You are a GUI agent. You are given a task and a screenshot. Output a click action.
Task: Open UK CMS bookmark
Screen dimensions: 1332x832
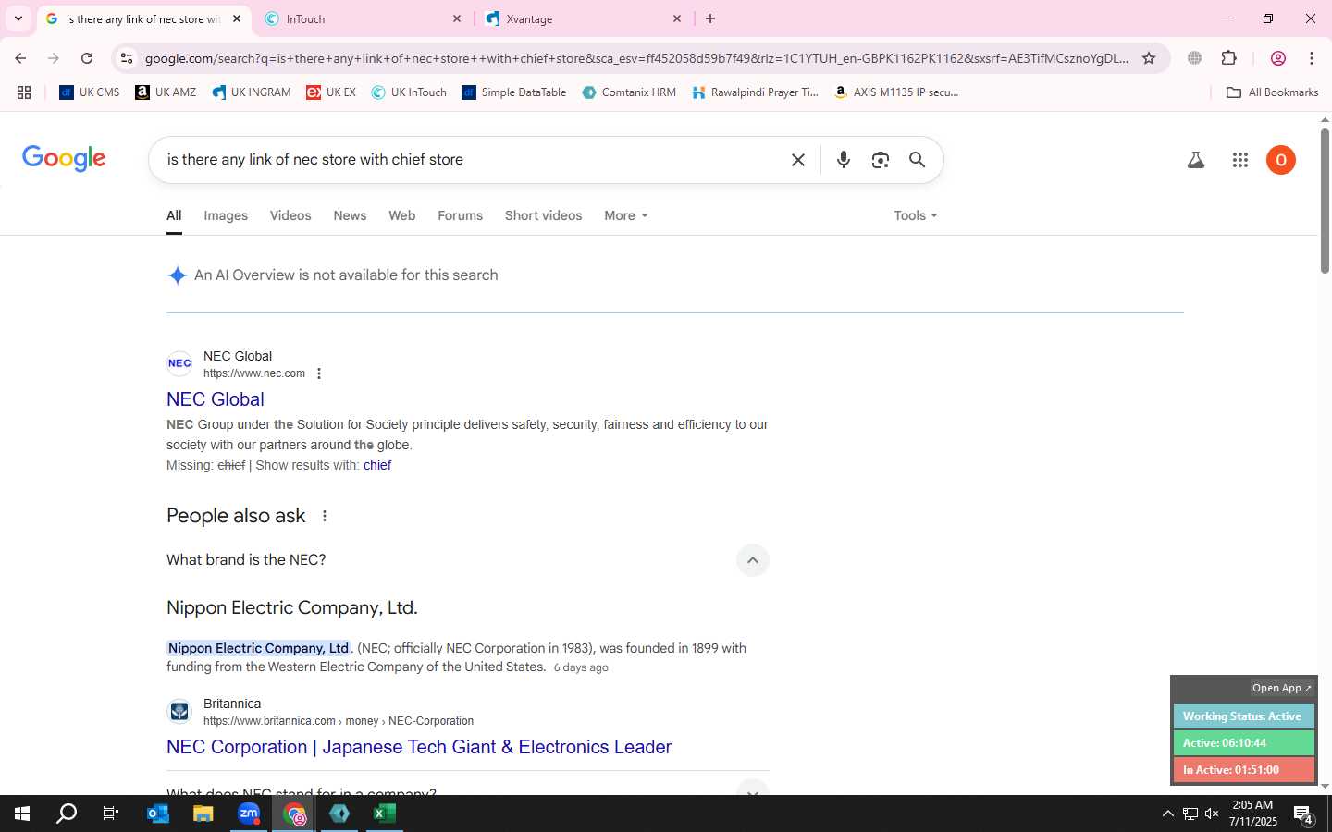click(x=89, y=92)
